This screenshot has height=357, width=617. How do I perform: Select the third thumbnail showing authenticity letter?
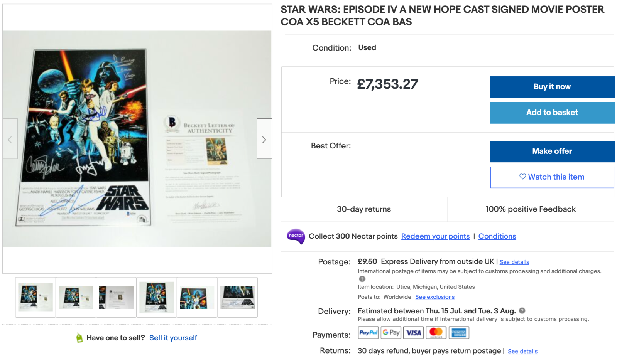coord(116,297)
